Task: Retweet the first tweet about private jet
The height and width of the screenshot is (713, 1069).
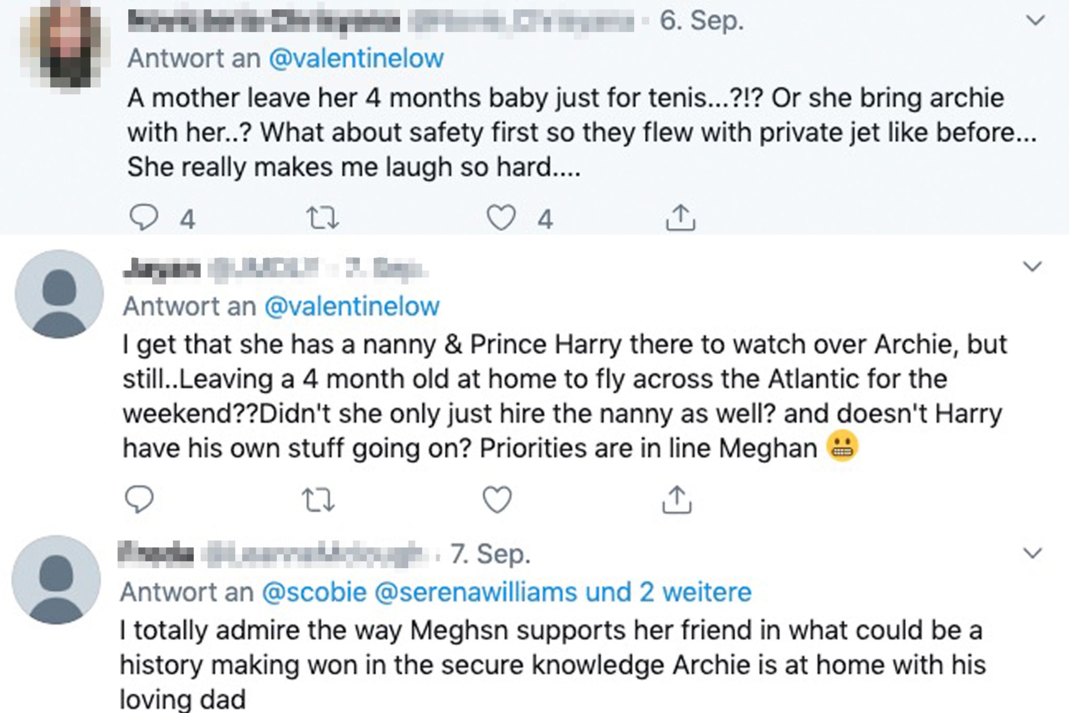Action: pos(322,217)
